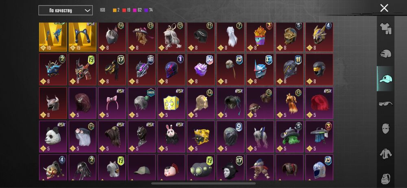The width and height of the screenshot is (407, 188).
Task: Select the cap headwear category tab
Action: pos(386,79)
